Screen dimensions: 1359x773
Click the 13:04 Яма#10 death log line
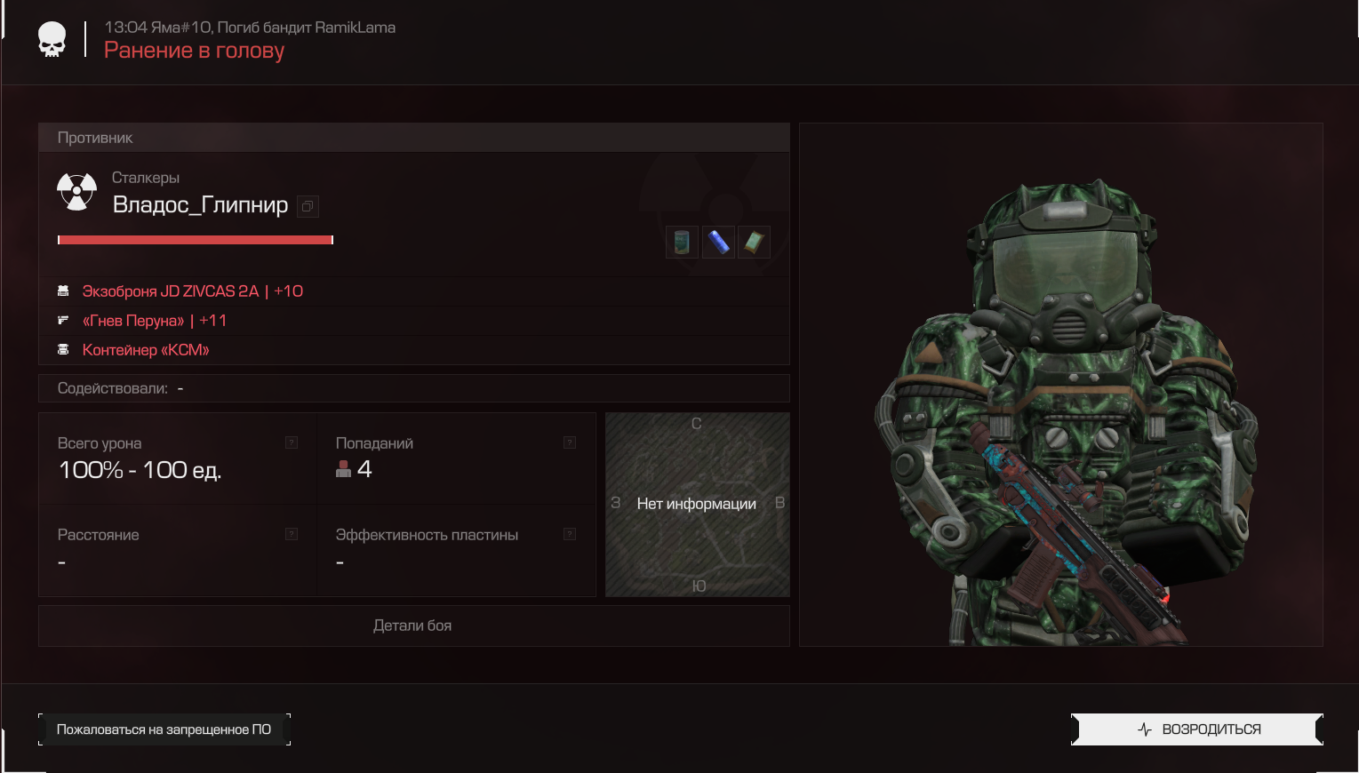point(250,28)
